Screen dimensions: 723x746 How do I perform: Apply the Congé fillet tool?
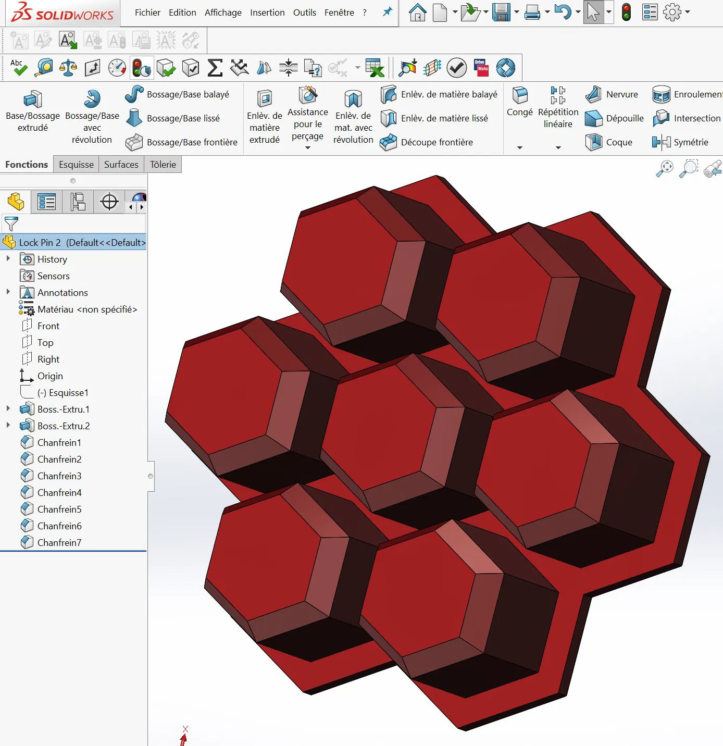(x=520, y=102)
